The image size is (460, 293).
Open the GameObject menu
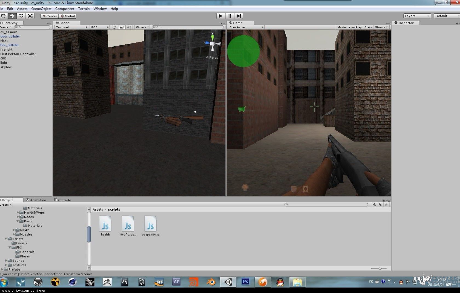coord(41,9)
